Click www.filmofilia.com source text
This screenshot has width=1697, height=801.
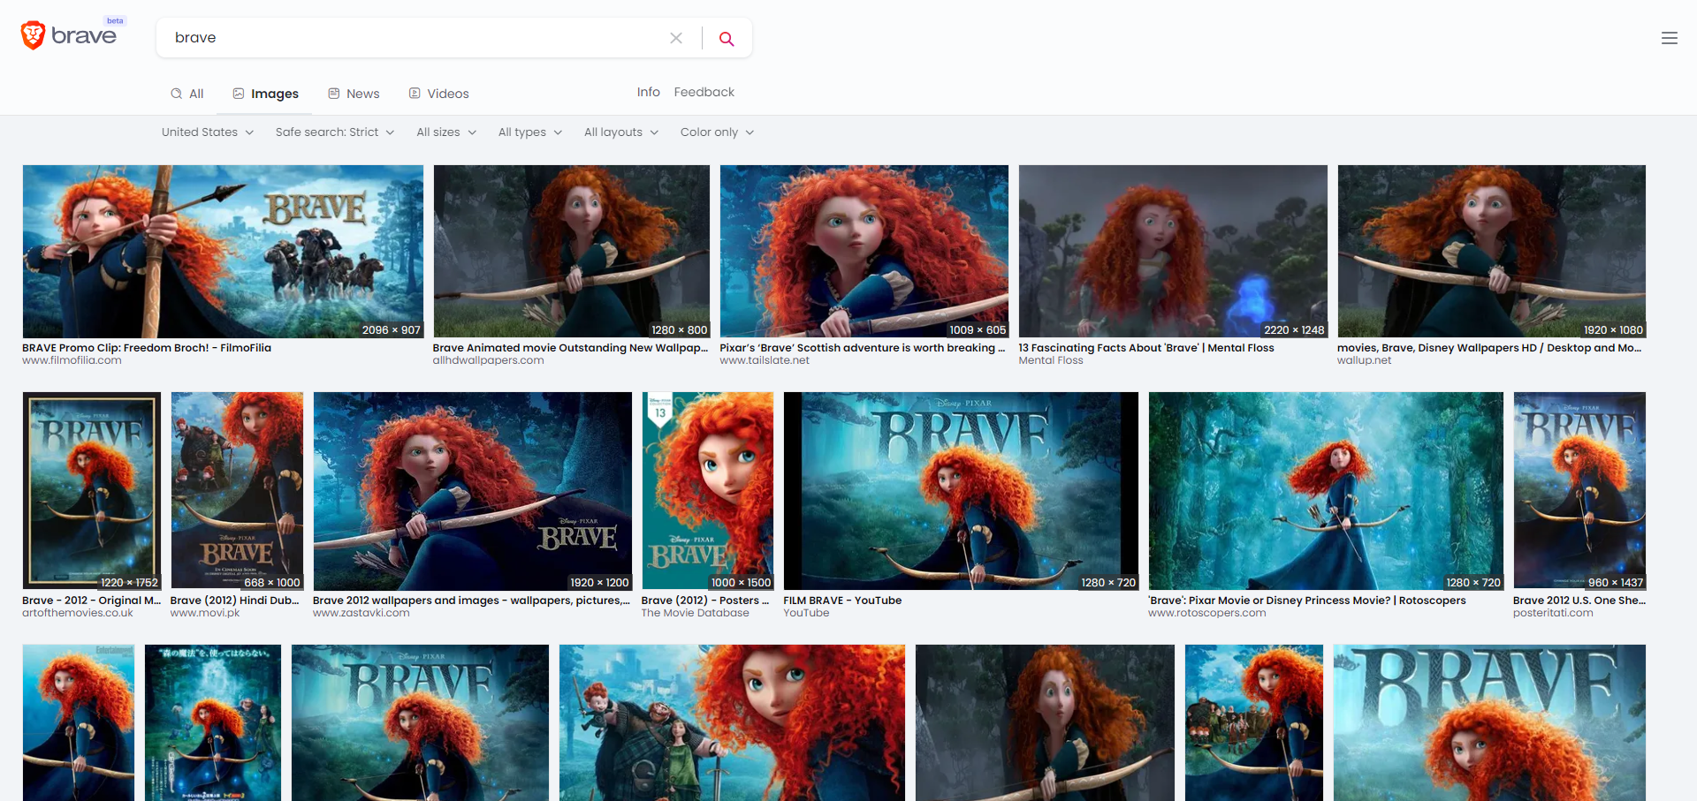pos(72,360)
